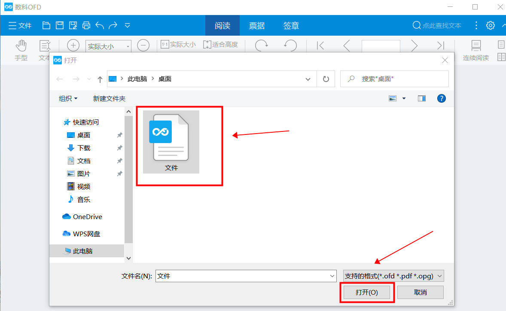Switch to the 签章 tab
This screenshot has width=506, height=311.
coord(291,26)
